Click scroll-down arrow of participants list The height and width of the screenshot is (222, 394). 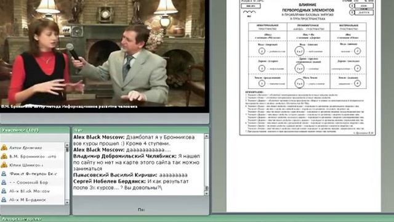[67, 202]
